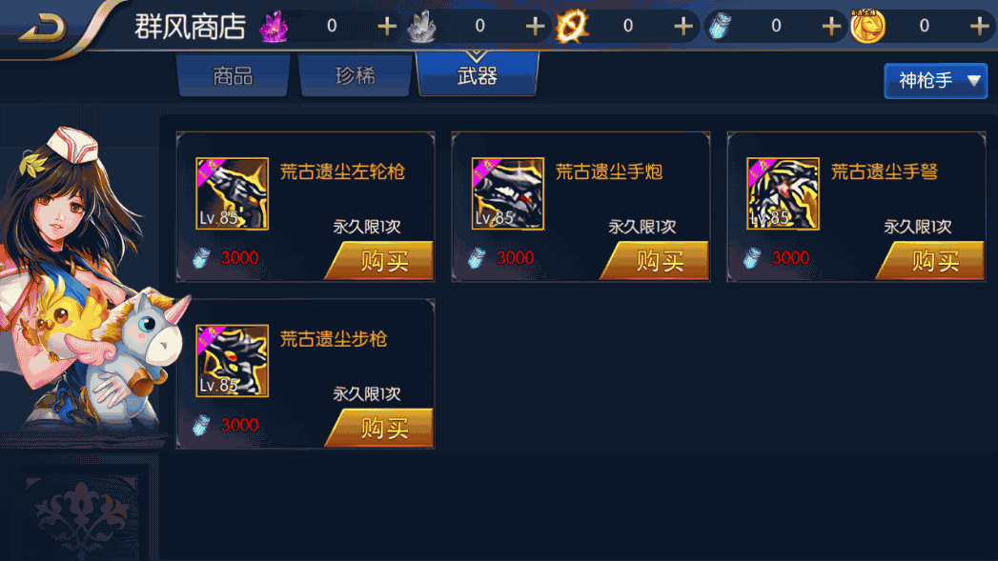This screenshot has height=561, width=998.
Task: Add blue canister currency with plus
Action: point(831,26)
